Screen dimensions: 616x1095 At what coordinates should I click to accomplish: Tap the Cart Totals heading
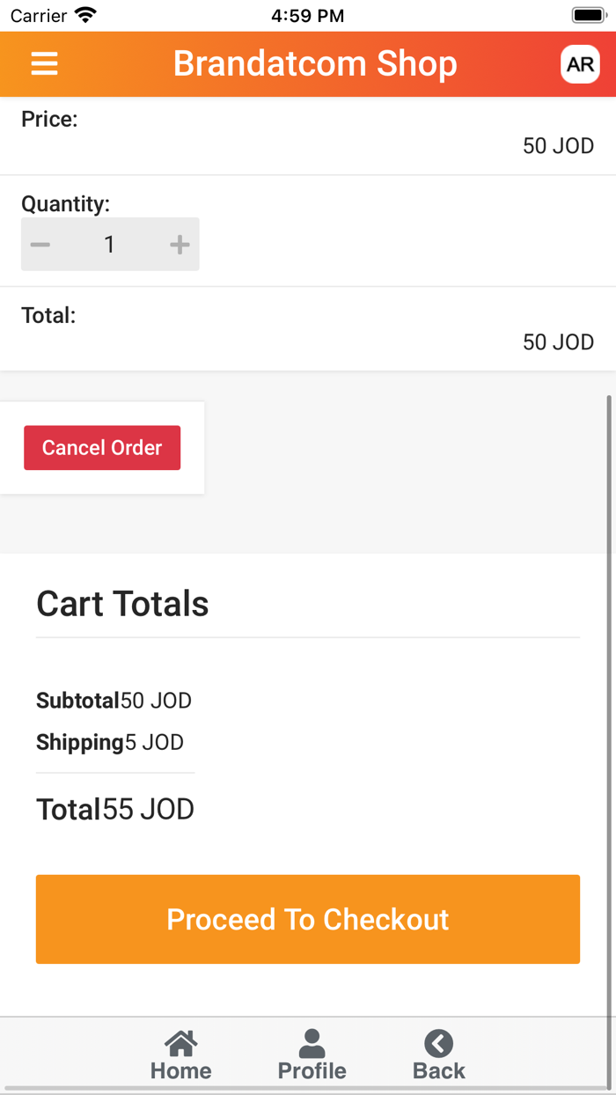tap(121, 604)
